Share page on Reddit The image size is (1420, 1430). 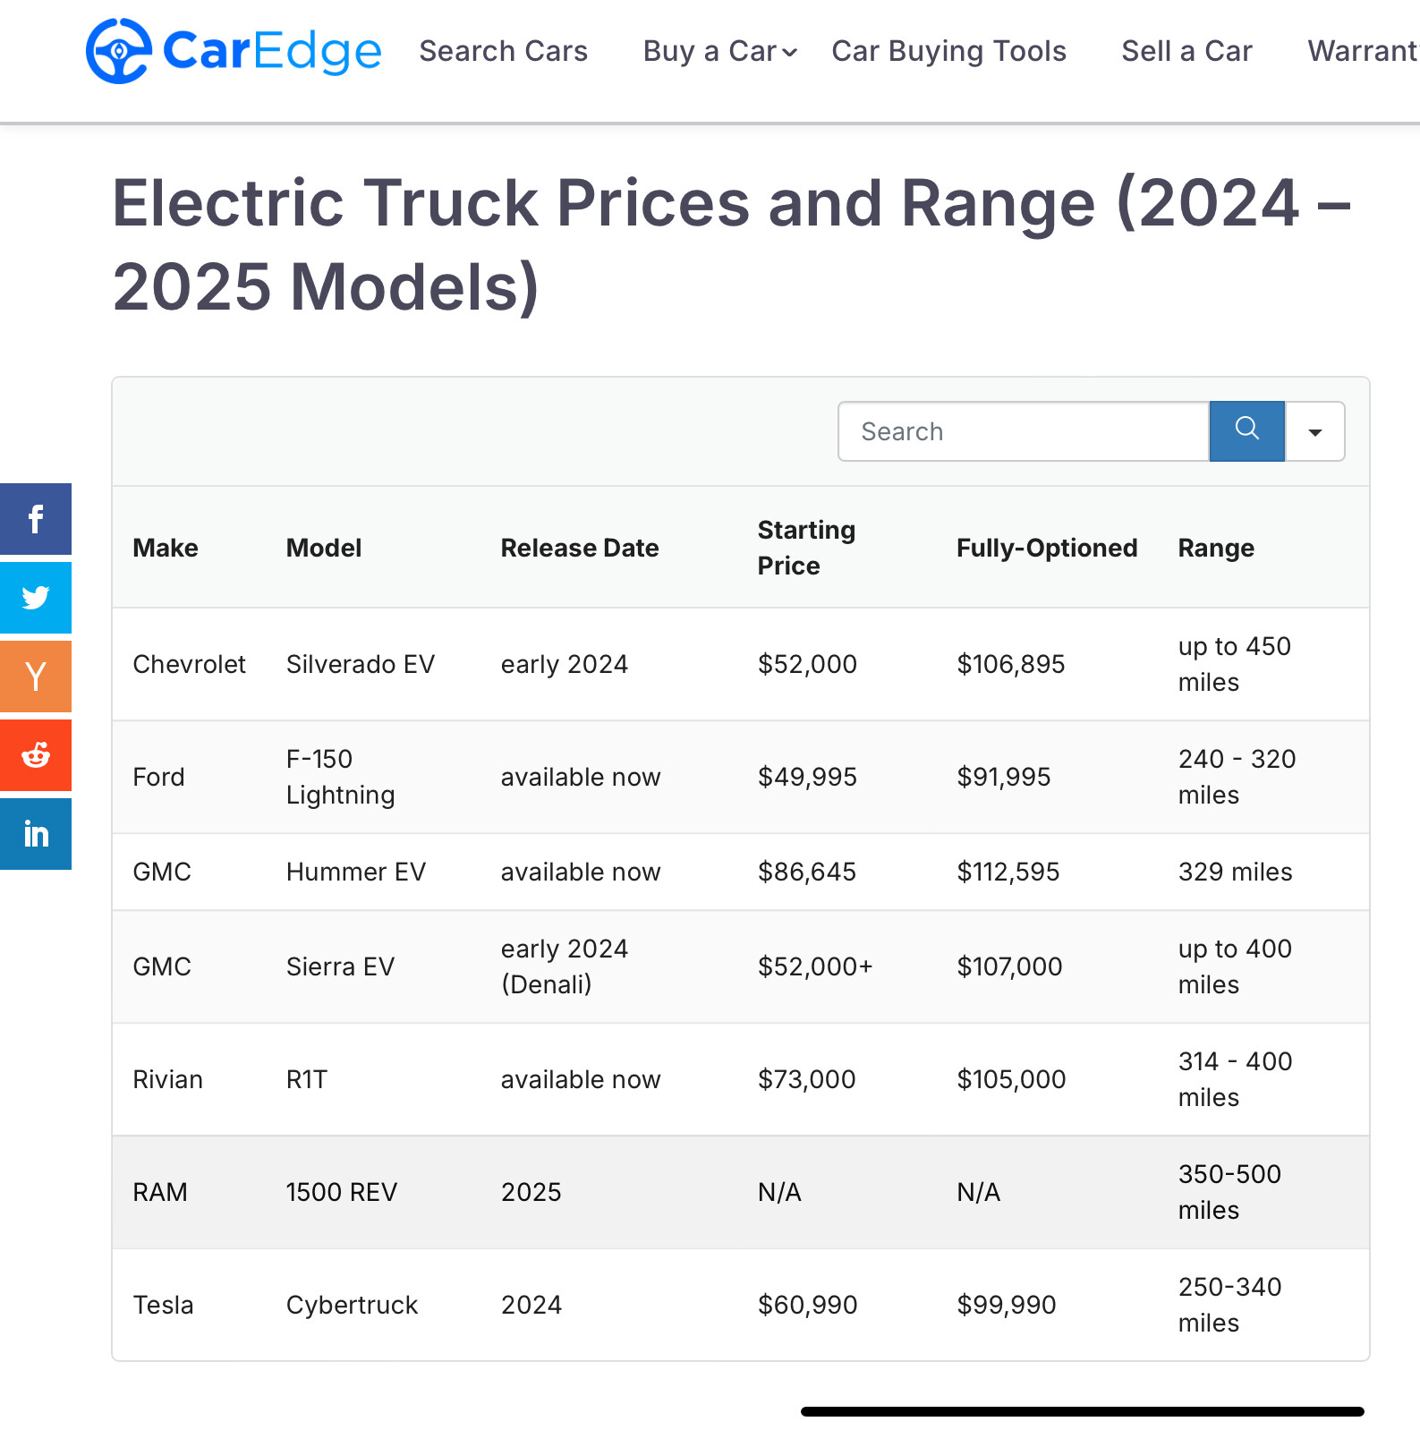point(36,755)
